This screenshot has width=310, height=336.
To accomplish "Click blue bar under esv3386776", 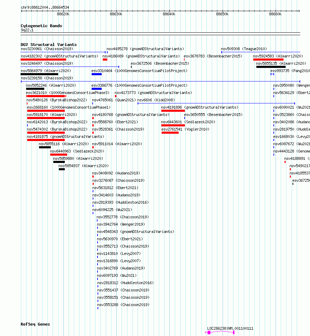I will coord(97,89).
